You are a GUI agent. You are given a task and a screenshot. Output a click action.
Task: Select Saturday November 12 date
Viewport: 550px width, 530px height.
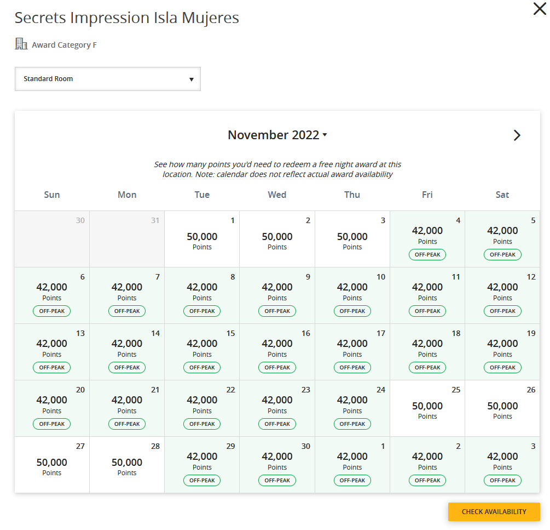[x=502, y=295]
